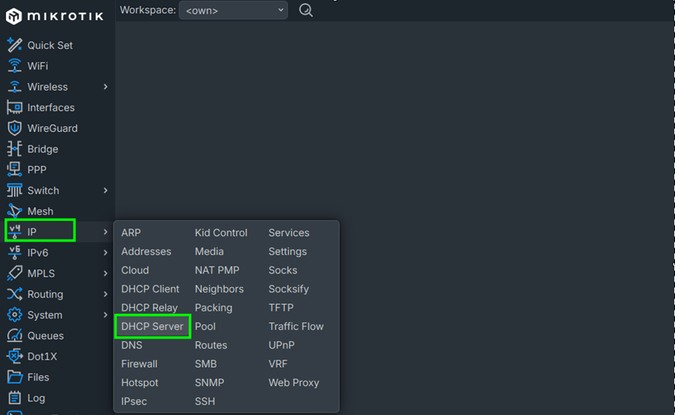This screenshot has width=675, height=415.
Task: Click the Traffic Flow menu entry
Action: [296, 327]
